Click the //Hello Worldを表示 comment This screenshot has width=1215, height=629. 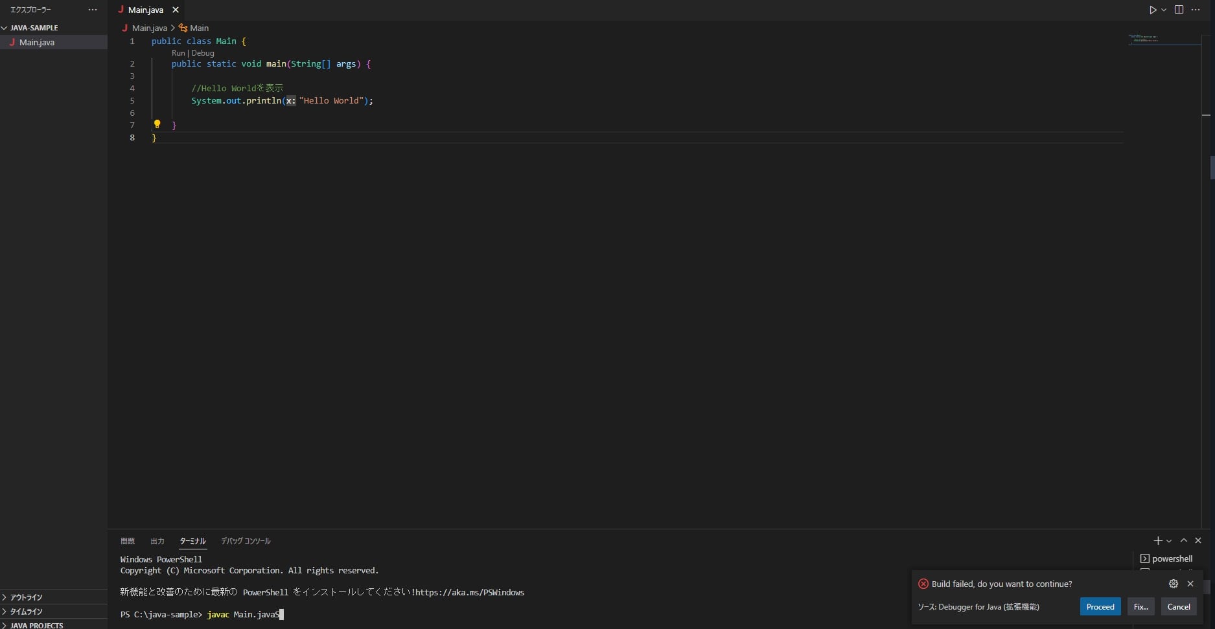click(237, 88)
